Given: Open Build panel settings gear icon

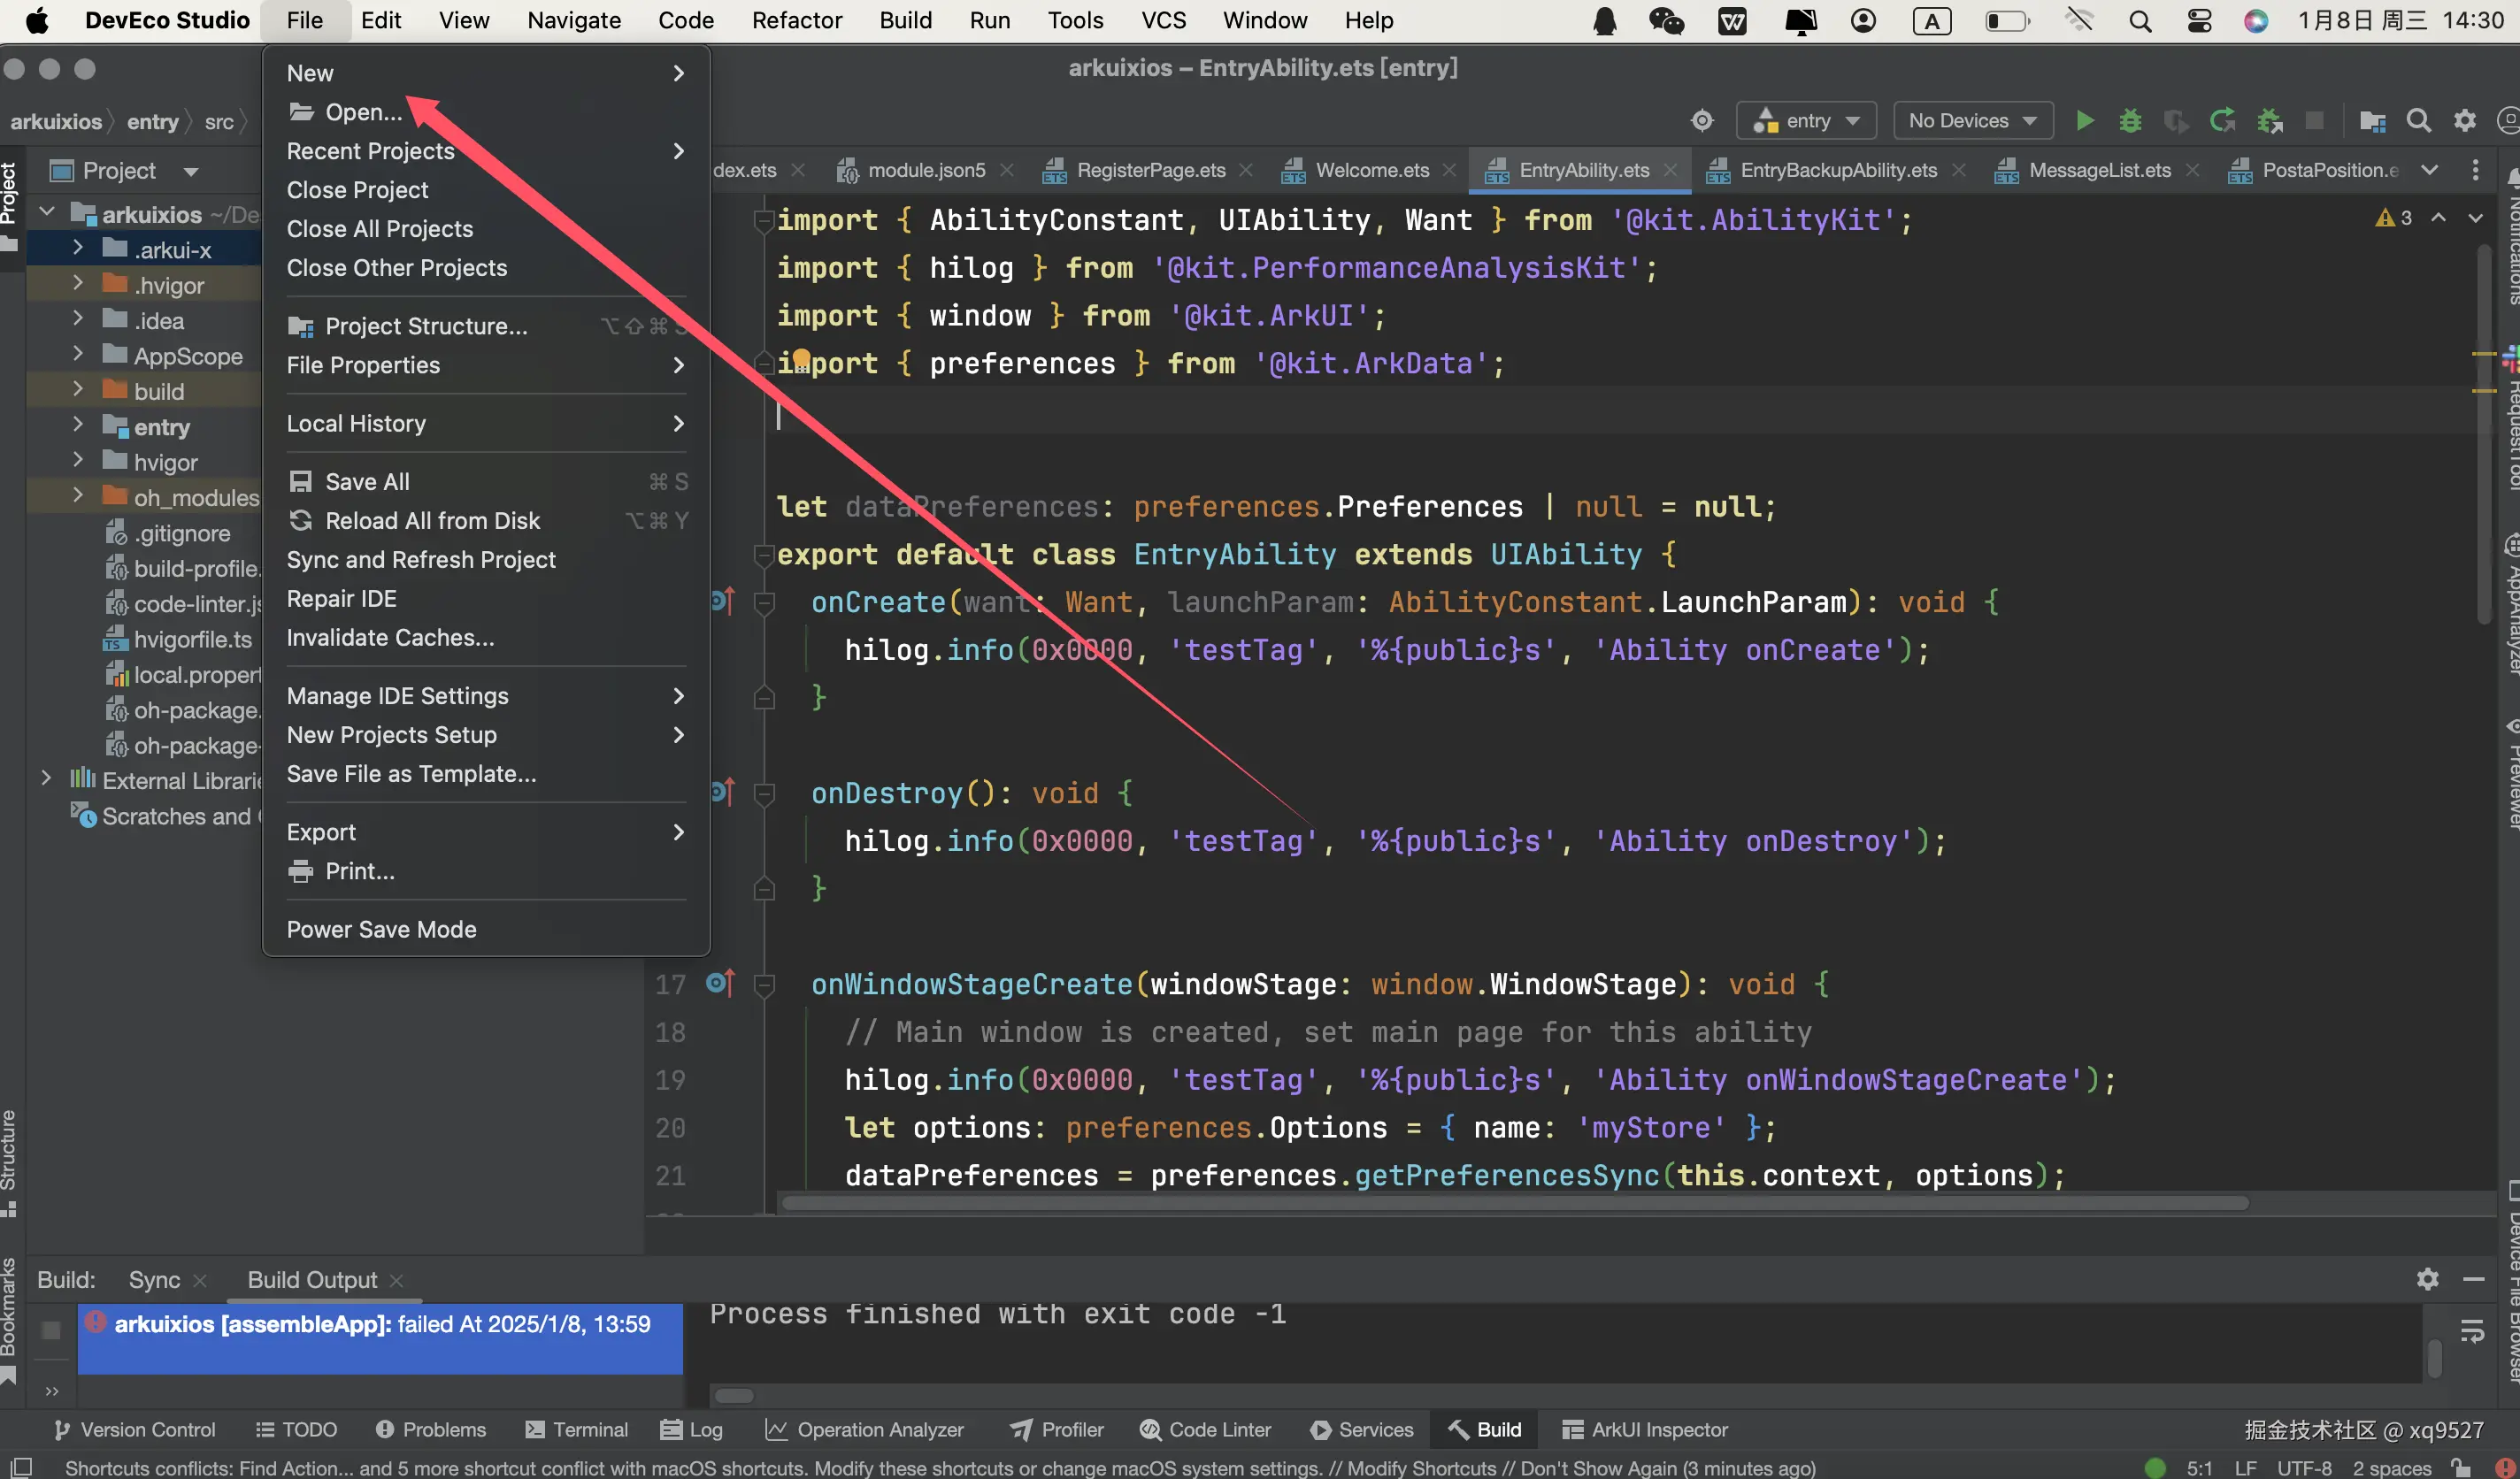Looking at the screenshot, I should point(2427,1279).
